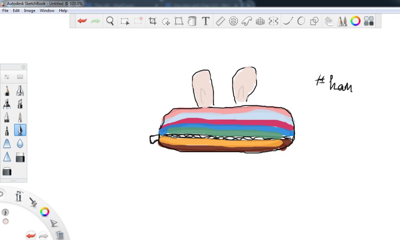400x240 pixels.
Task: Open the Brush Library icon
Action: [20, 77]
